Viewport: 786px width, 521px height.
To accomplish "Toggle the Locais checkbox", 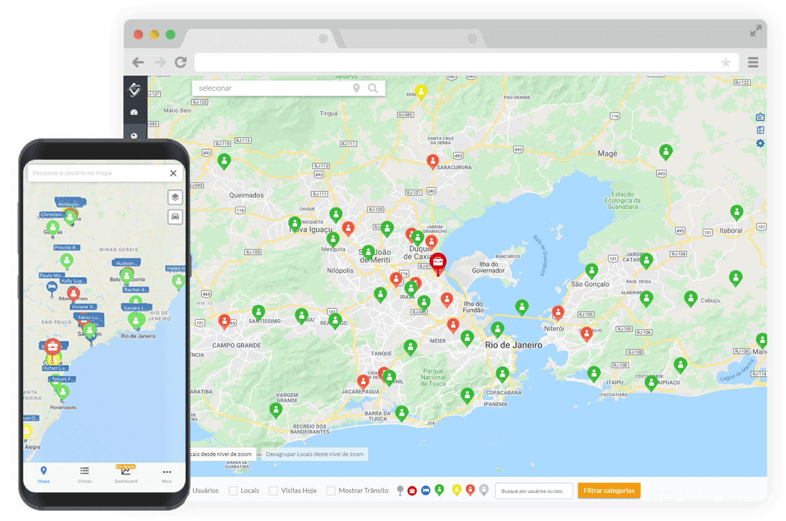I will point(233,491).
